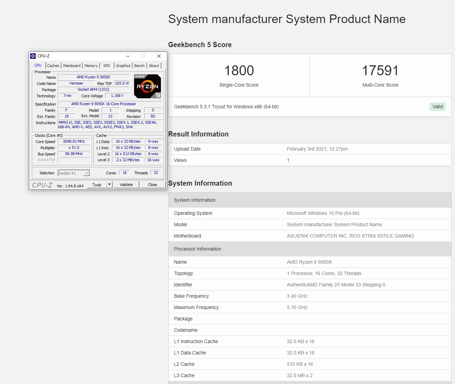Click the Level 3 16-way value
Viewport: 455px width, 384px height.
click(153, 160)
